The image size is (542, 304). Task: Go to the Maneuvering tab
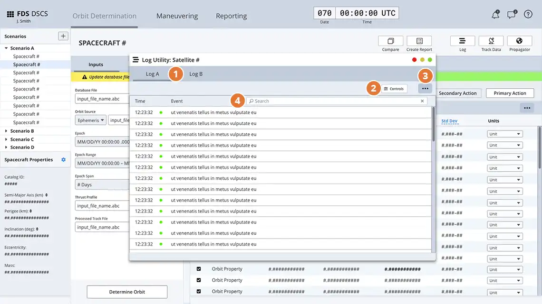[x=177, y=16]
